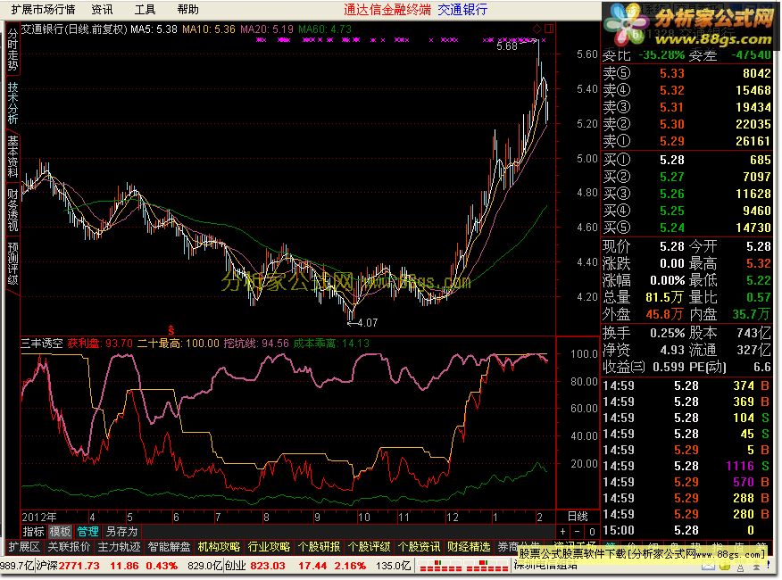Click the 卖⑤ row at 5.33
This screenshot has width=782, height=580.
(686, 73)
